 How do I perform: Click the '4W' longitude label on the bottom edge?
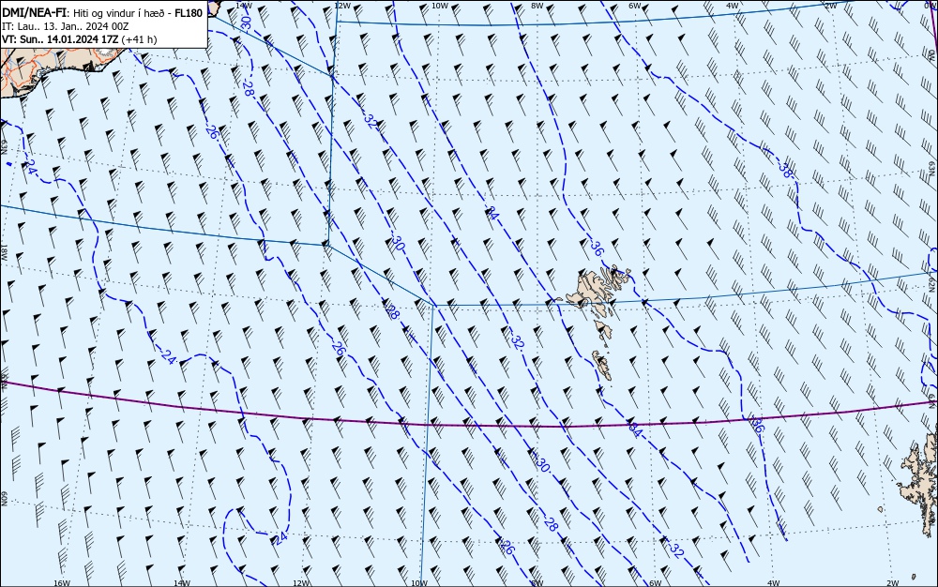point(773,583)
